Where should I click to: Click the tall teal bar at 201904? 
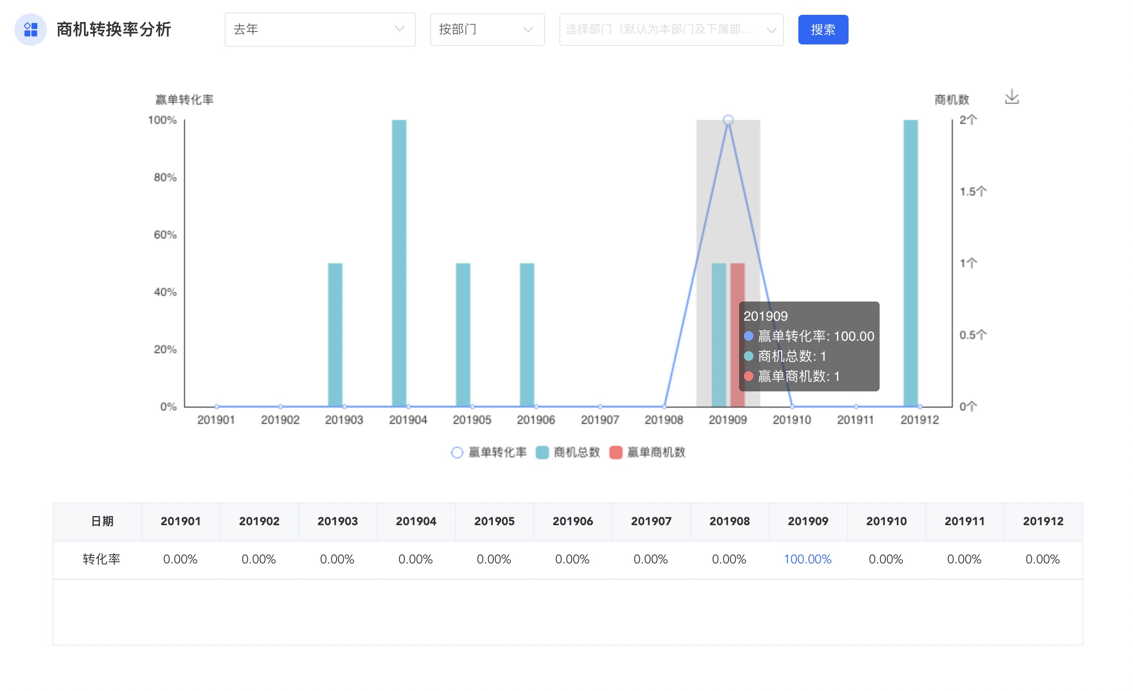[399, 263]
